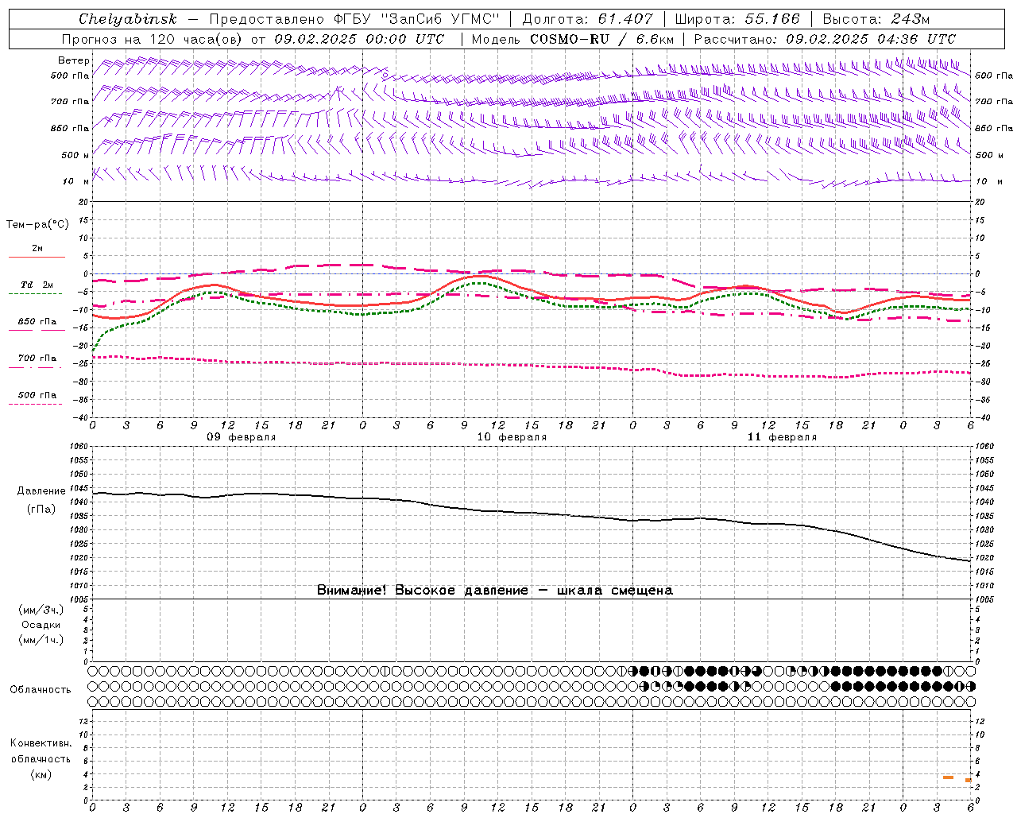This screenshot has height=814, width=1017.
Task: Click the '(мм/1ч.)' precipitation unit label
Action: point(41,640)
